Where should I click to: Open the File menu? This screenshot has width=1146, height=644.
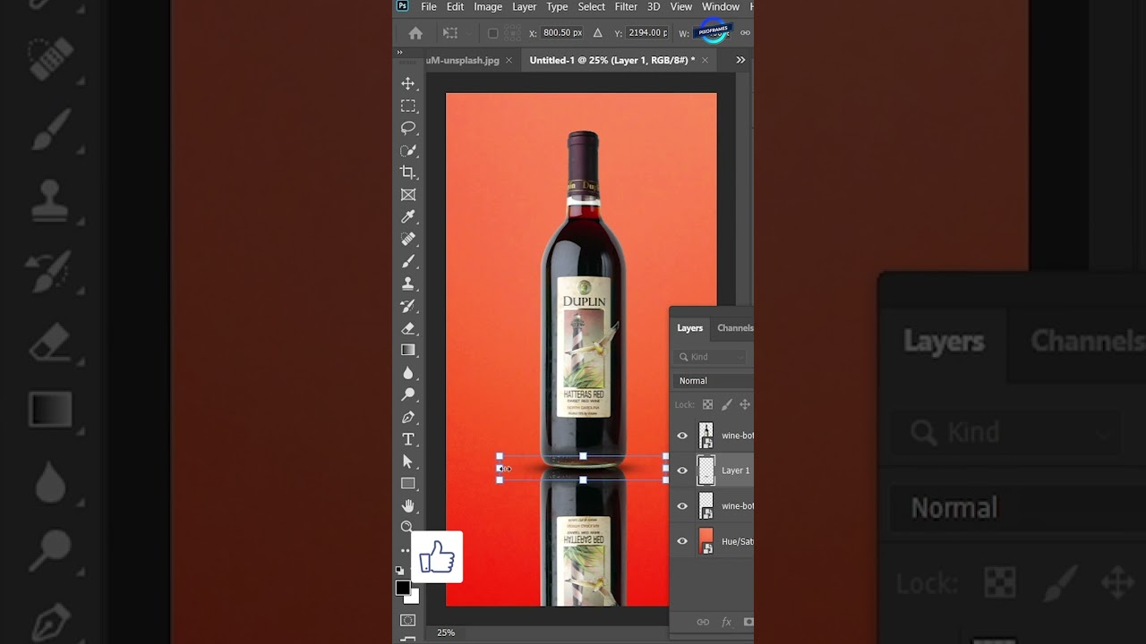pyautogui.click(x=429, y=6)
